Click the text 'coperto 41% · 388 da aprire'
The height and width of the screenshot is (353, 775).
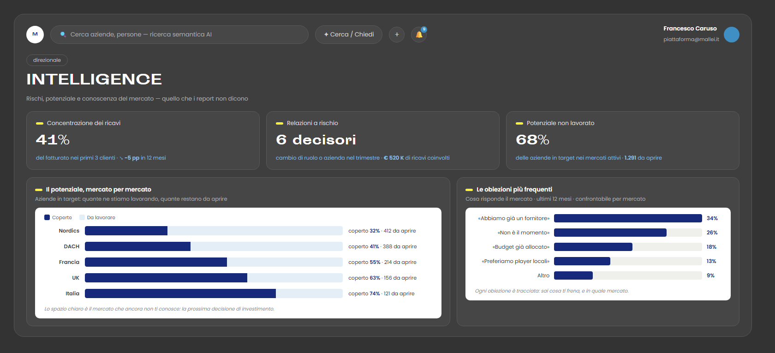coord(382,246)
